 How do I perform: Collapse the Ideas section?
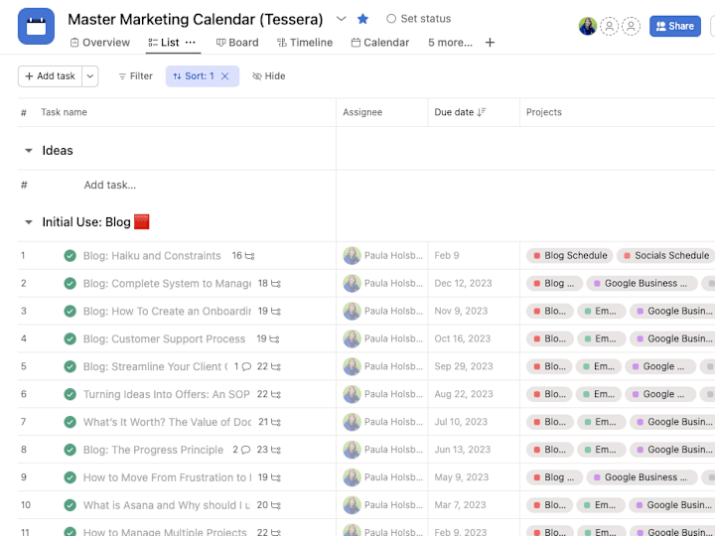(x=28, y=151)
